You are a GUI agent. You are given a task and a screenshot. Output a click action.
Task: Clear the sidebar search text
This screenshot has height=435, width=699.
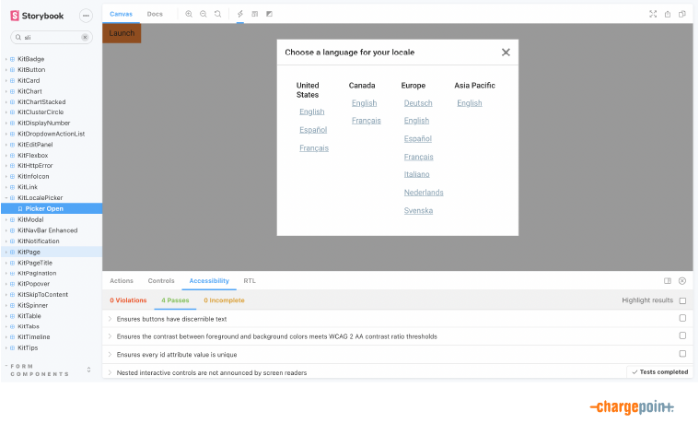pyautogui.click(x=85, y=38)
